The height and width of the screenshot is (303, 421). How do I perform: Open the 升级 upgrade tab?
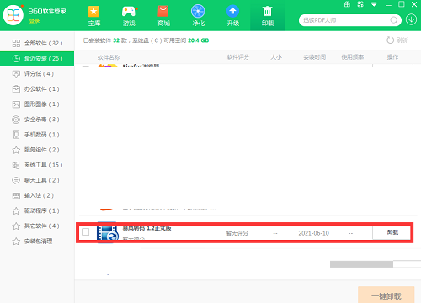click(x=232, y=16)
